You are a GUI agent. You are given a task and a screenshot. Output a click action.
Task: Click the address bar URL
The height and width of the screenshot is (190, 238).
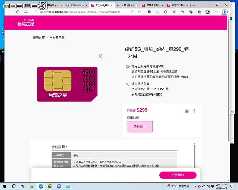[80, 12]
